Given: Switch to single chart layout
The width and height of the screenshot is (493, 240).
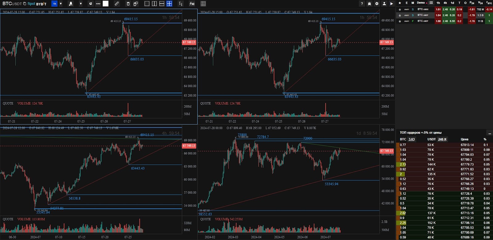Looking at the screenshot, I should pos(147,4).
